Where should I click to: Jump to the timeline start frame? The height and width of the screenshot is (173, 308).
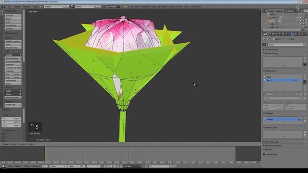pyautogui.click(x=105, y=166)
